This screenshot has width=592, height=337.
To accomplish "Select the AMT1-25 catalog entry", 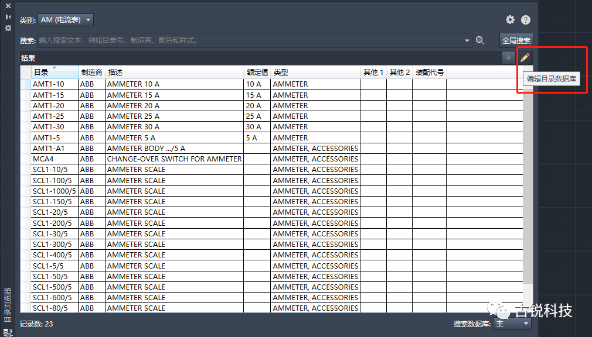I will (48, 116).
